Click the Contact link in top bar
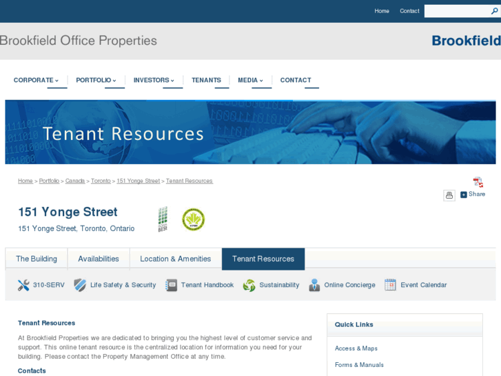The width and height of the screenshot is (501, 376). [409, 11]
